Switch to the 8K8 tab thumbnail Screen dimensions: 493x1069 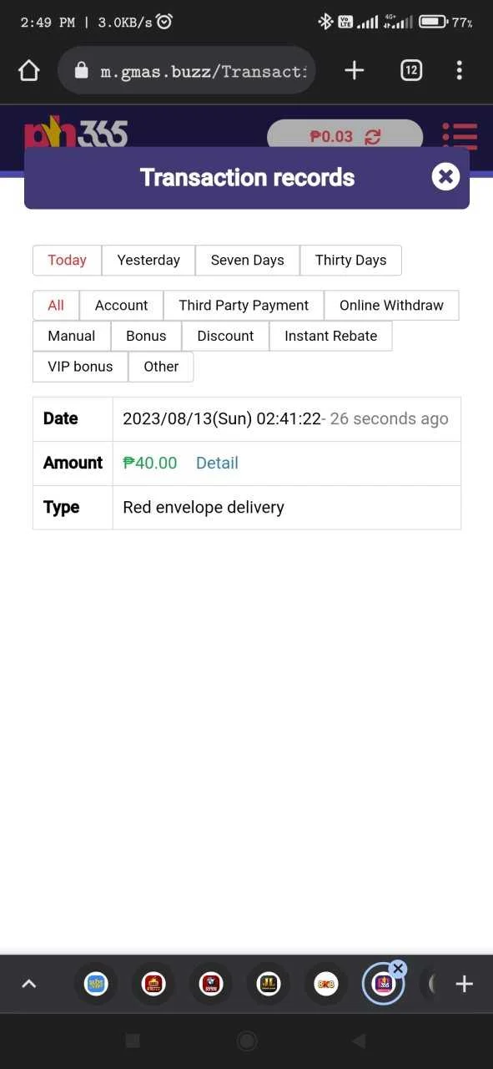click(325, 984)
